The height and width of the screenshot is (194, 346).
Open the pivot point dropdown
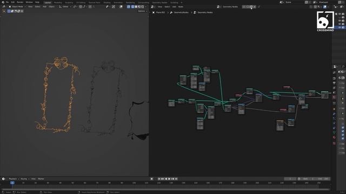75,6
